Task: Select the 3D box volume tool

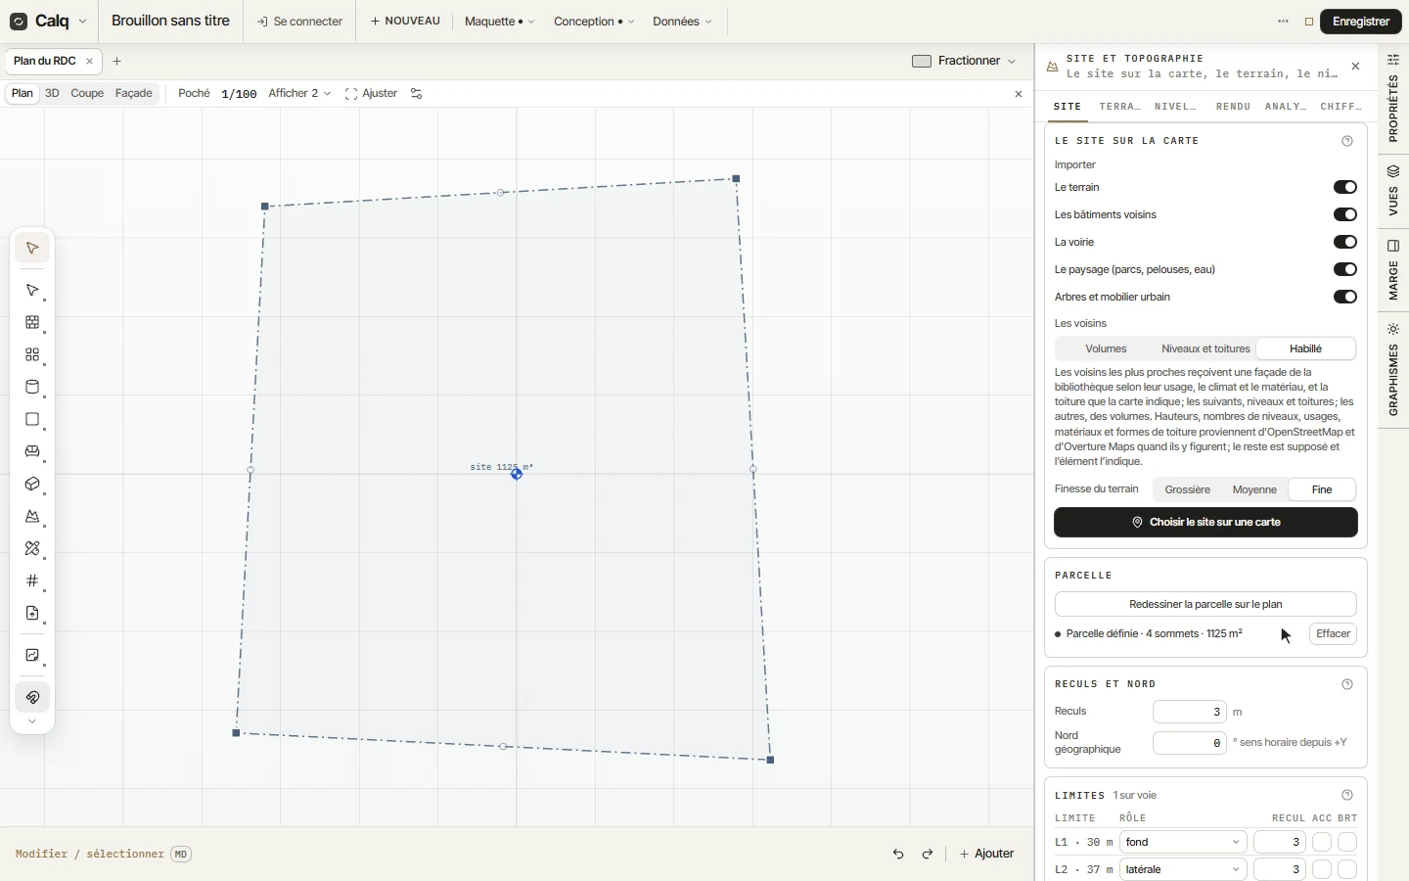Action: [32, 485]
